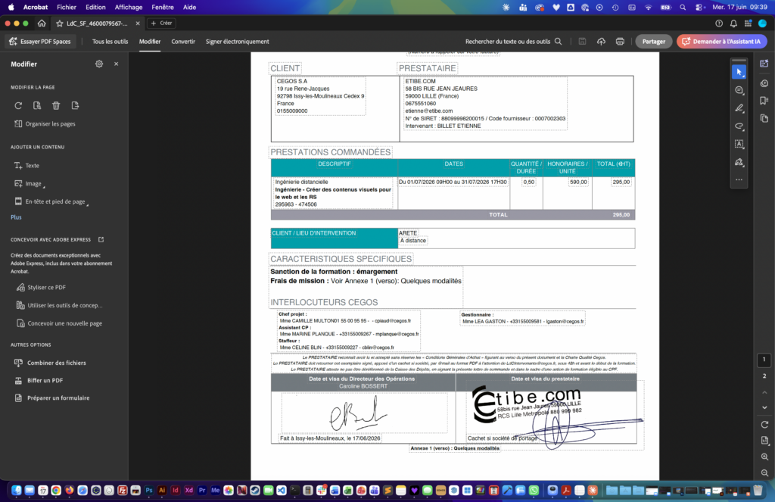Image resolution: width=775 pixels, height=502 pixels.
Task: Open the Affichage menu
Action: 129,8
